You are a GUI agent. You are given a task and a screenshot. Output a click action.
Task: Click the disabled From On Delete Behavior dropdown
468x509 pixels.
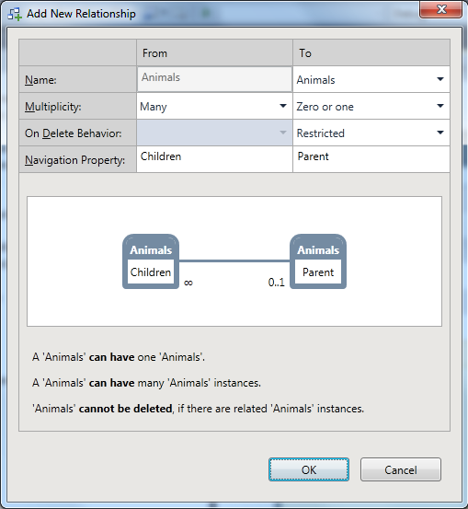(214, 133)
